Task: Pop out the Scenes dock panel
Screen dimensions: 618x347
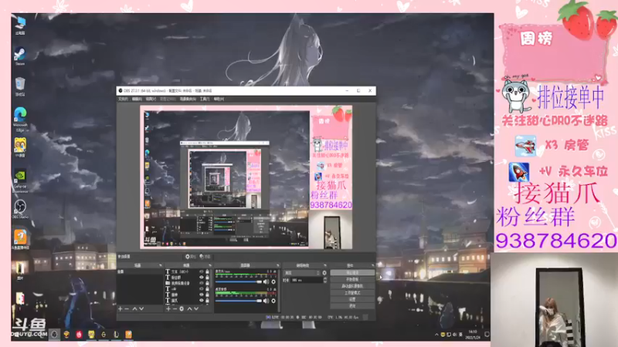Action: click(161, 265)
